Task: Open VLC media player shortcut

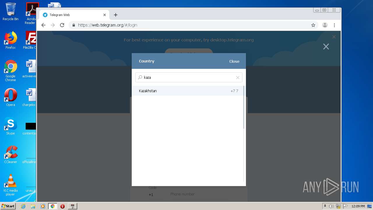Action: (10, 185)
